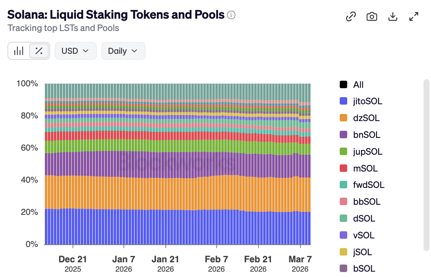
Task: Click the dzSOL orange legend swatch
Action: [x=343, y=118]
